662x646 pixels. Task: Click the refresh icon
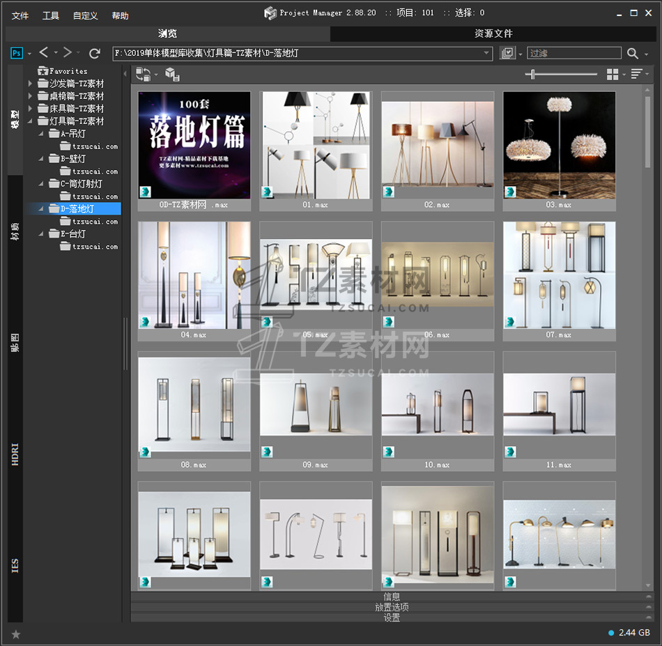(95, 53)
